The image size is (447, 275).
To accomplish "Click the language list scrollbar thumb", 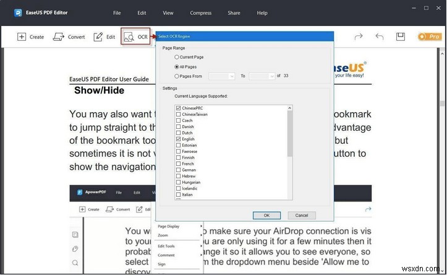I will coord(289,134).
